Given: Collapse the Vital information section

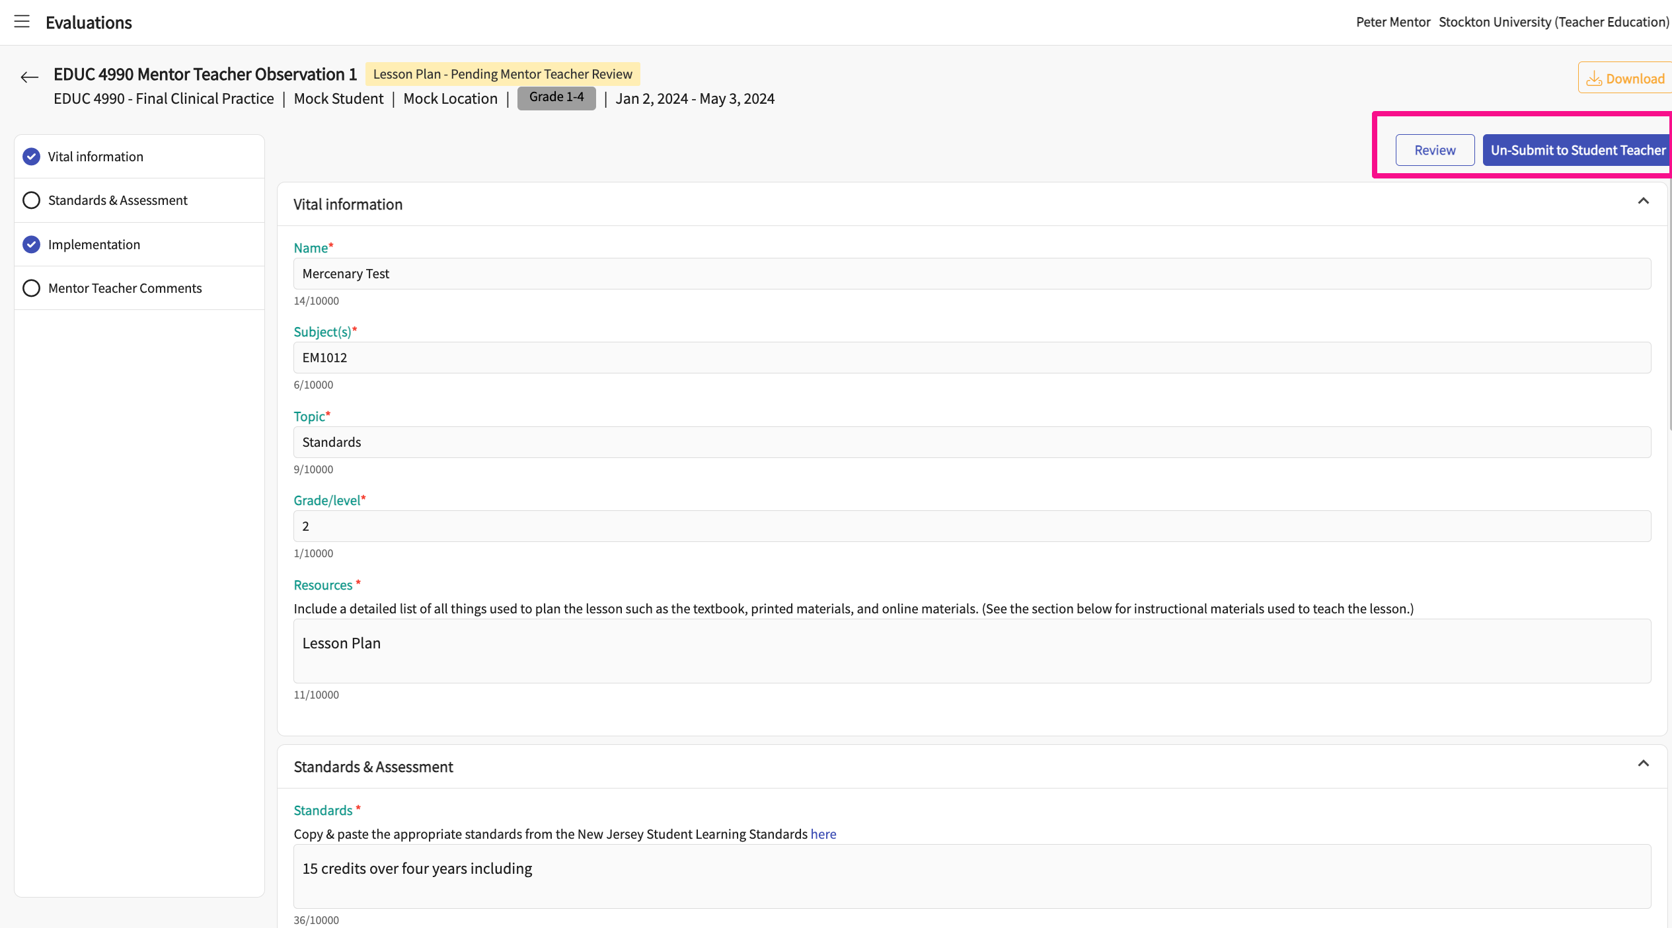Looking at the screenshot, I should pyautogui.click(x=1643, y=201).
